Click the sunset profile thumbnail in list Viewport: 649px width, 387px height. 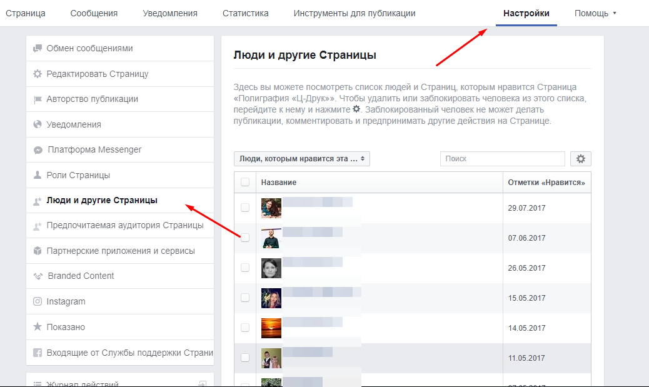(x=271, y=328)
